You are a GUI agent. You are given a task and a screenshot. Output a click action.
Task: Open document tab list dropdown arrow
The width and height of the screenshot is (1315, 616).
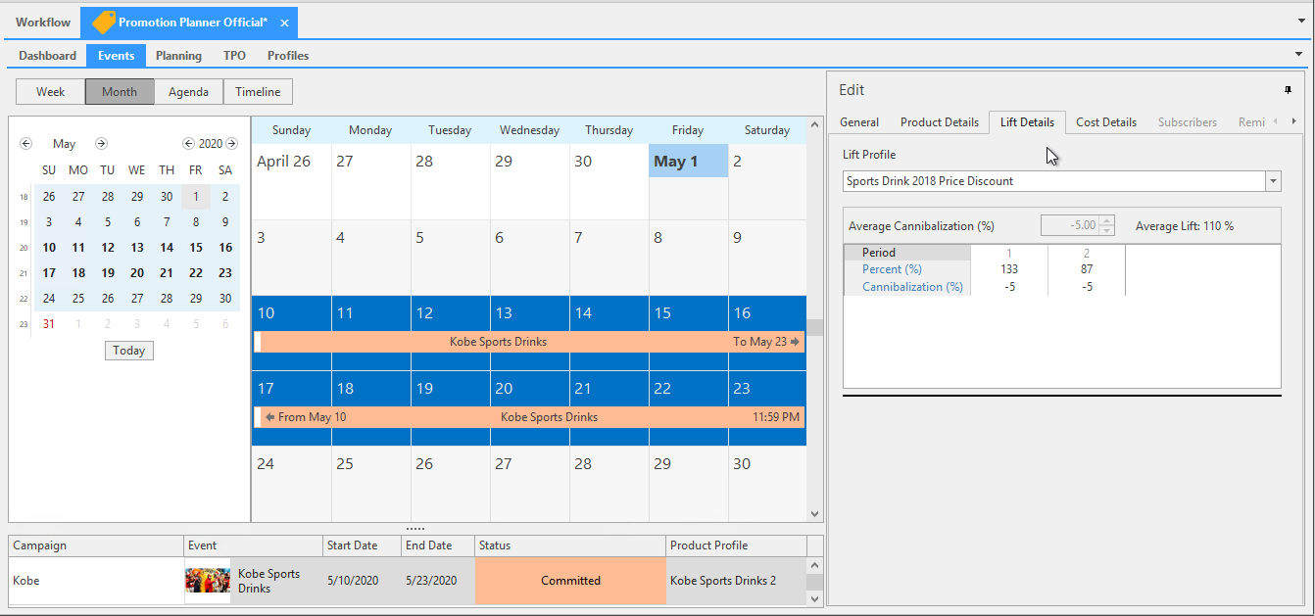(x=1300, y=21)
